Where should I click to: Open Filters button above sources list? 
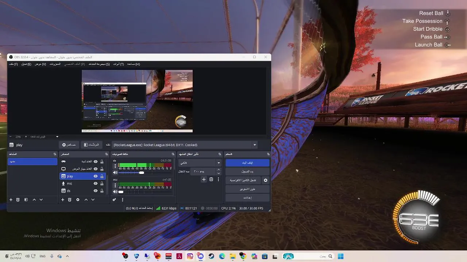(91, 145)
